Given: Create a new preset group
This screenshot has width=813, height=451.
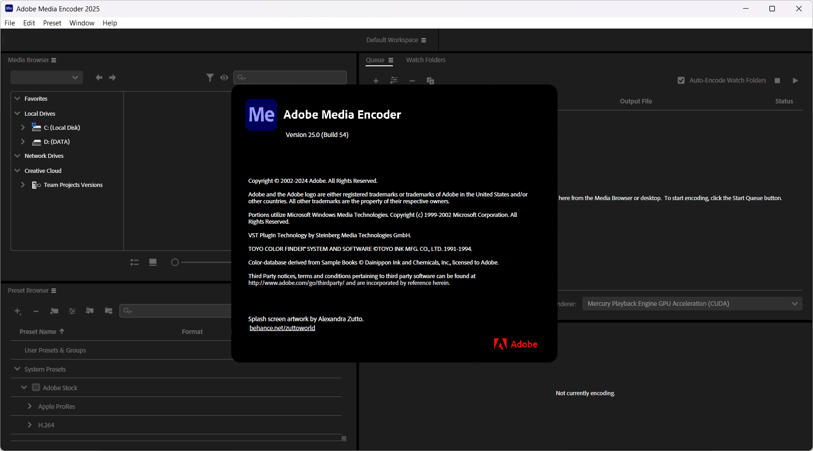Looking at the screenshot, I should click(x=54, y=311).
